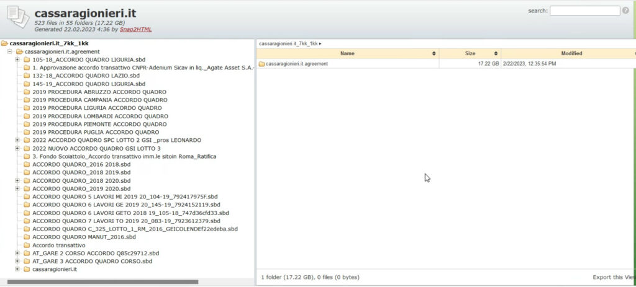Sort file list by Modified column
The image size is (636, 287).
(x=571, y=54)
